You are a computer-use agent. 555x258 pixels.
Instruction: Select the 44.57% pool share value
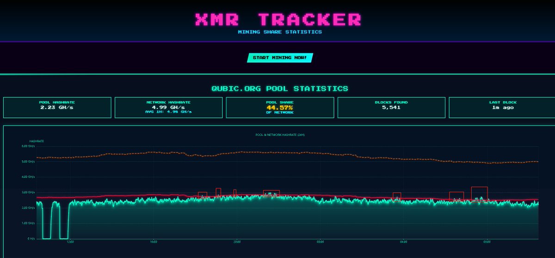tap(280, 107)
